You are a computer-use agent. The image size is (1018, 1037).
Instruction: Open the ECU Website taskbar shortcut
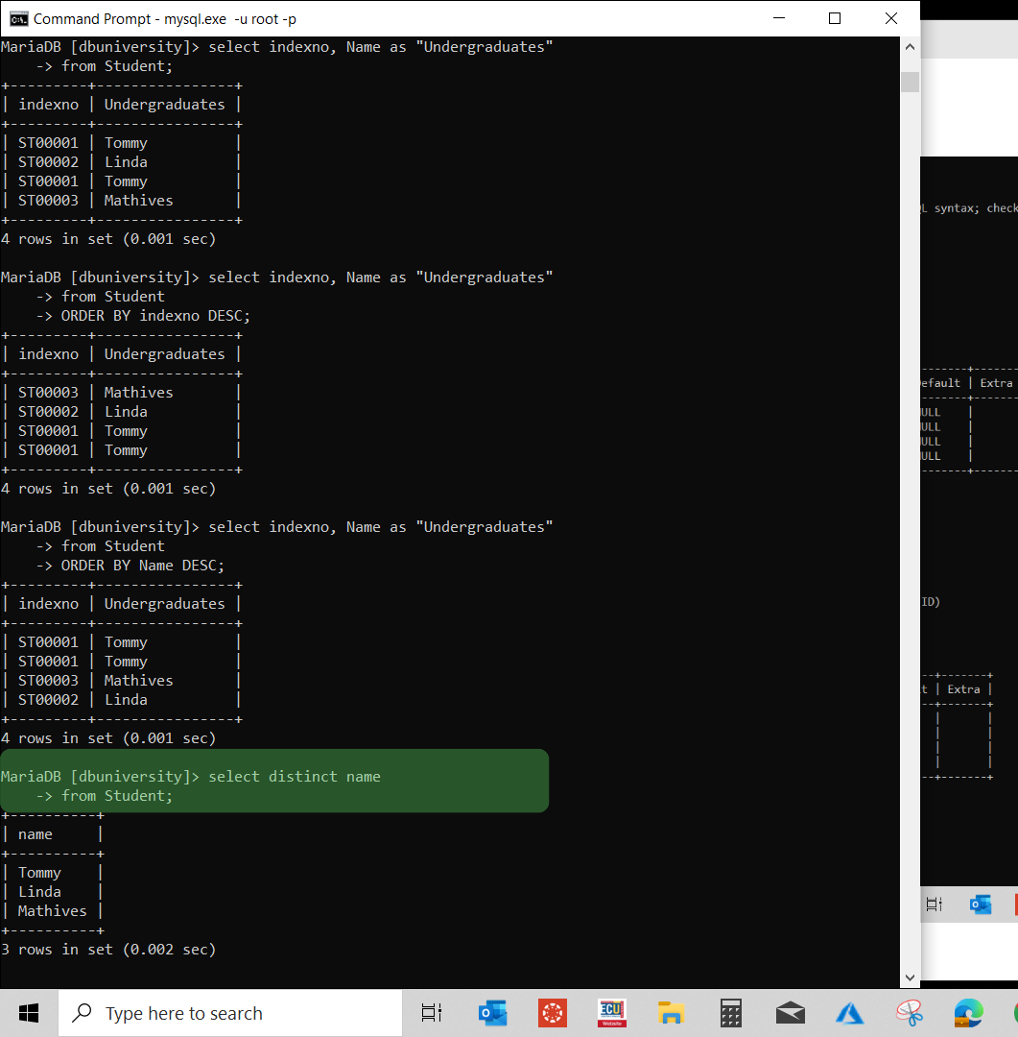click(611, 1012)
